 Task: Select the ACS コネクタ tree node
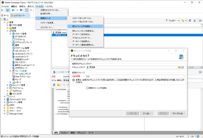click(16, 94)
